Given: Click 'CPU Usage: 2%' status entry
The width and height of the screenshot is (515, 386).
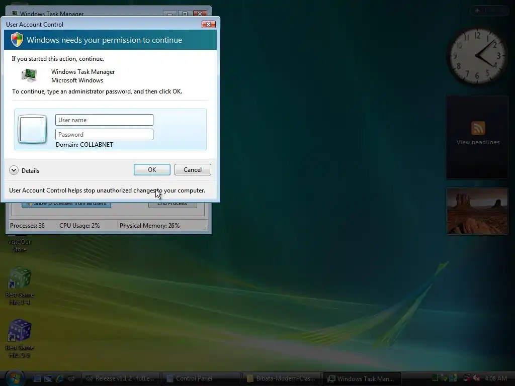Looking at the screenshot, I should (79, 226).
